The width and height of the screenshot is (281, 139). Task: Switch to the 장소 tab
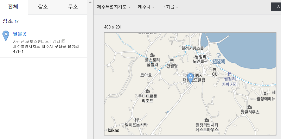point(43,7)
